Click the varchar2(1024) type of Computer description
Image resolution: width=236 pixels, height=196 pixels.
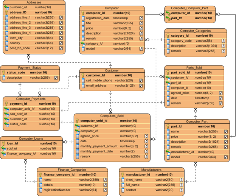(124, 33)
